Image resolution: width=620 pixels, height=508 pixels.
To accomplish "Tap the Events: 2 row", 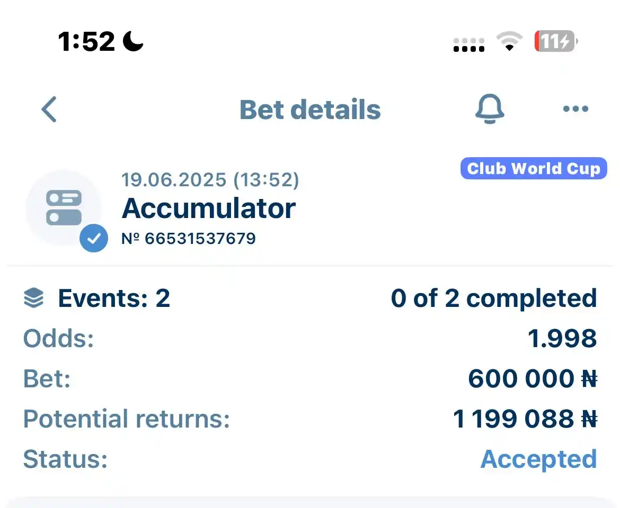I will click(x=310, y=298).
